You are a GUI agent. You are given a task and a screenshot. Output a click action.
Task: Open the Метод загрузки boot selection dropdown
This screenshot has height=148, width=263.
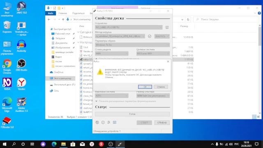click(120, 36)
